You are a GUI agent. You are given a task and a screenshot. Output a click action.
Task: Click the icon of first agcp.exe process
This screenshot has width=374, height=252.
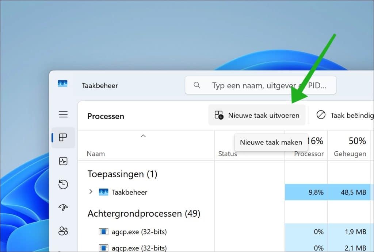(103, 232)
